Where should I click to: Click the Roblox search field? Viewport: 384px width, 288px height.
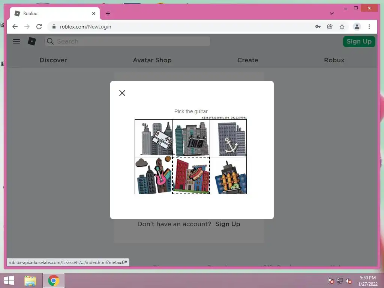pos(127,41)
